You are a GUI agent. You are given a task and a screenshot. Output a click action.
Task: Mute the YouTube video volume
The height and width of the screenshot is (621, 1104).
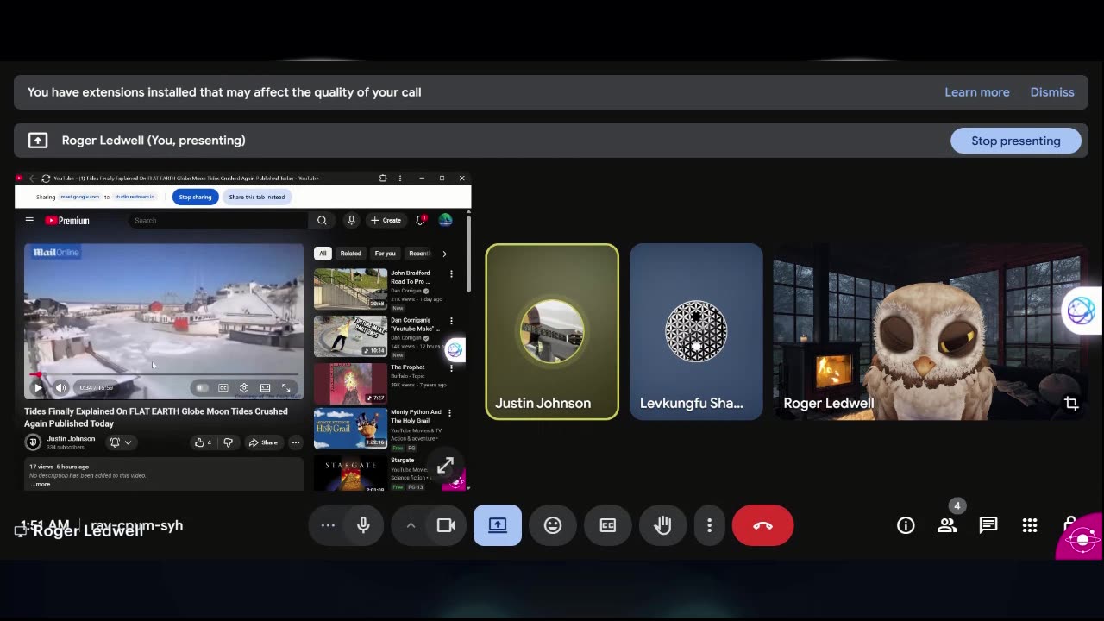[x=60, y=388]
